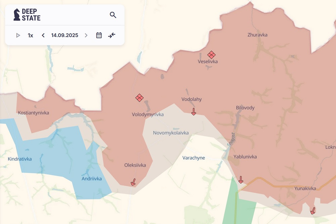The width and height of the screenshot is (336, 224).
Task: Click the DeepState knight logo
Action: coord(17,14)
